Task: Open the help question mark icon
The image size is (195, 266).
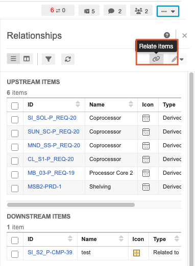Action: [x=167, y=35]
